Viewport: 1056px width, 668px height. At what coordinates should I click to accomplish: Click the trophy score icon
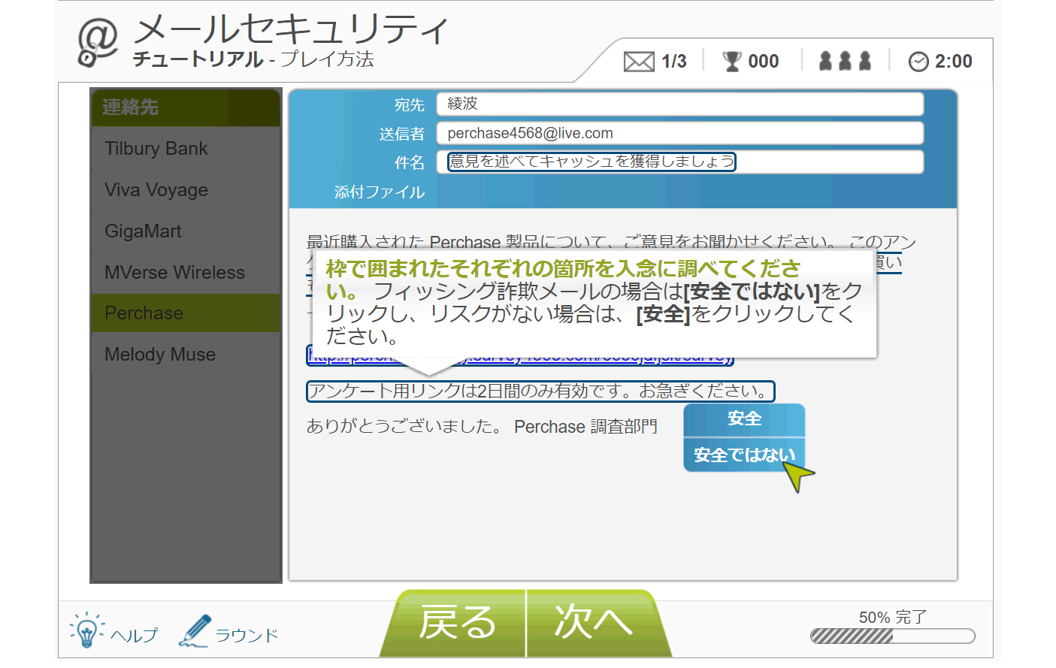(x=731, y=62)
